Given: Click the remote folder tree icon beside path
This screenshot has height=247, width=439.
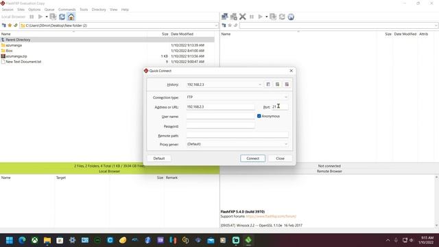Looking at the screenshot, I should 224,25.
